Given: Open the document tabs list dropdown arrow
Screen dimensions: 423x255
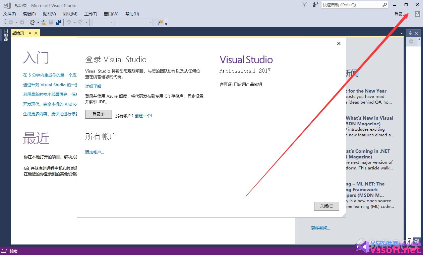Looking at the screenshot, I should coord(402,33).
